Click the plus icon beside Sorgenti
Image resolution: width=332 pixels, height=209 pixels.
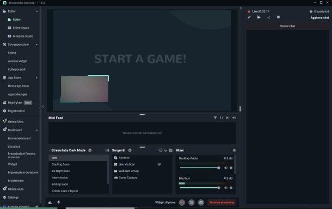[130, 150]
